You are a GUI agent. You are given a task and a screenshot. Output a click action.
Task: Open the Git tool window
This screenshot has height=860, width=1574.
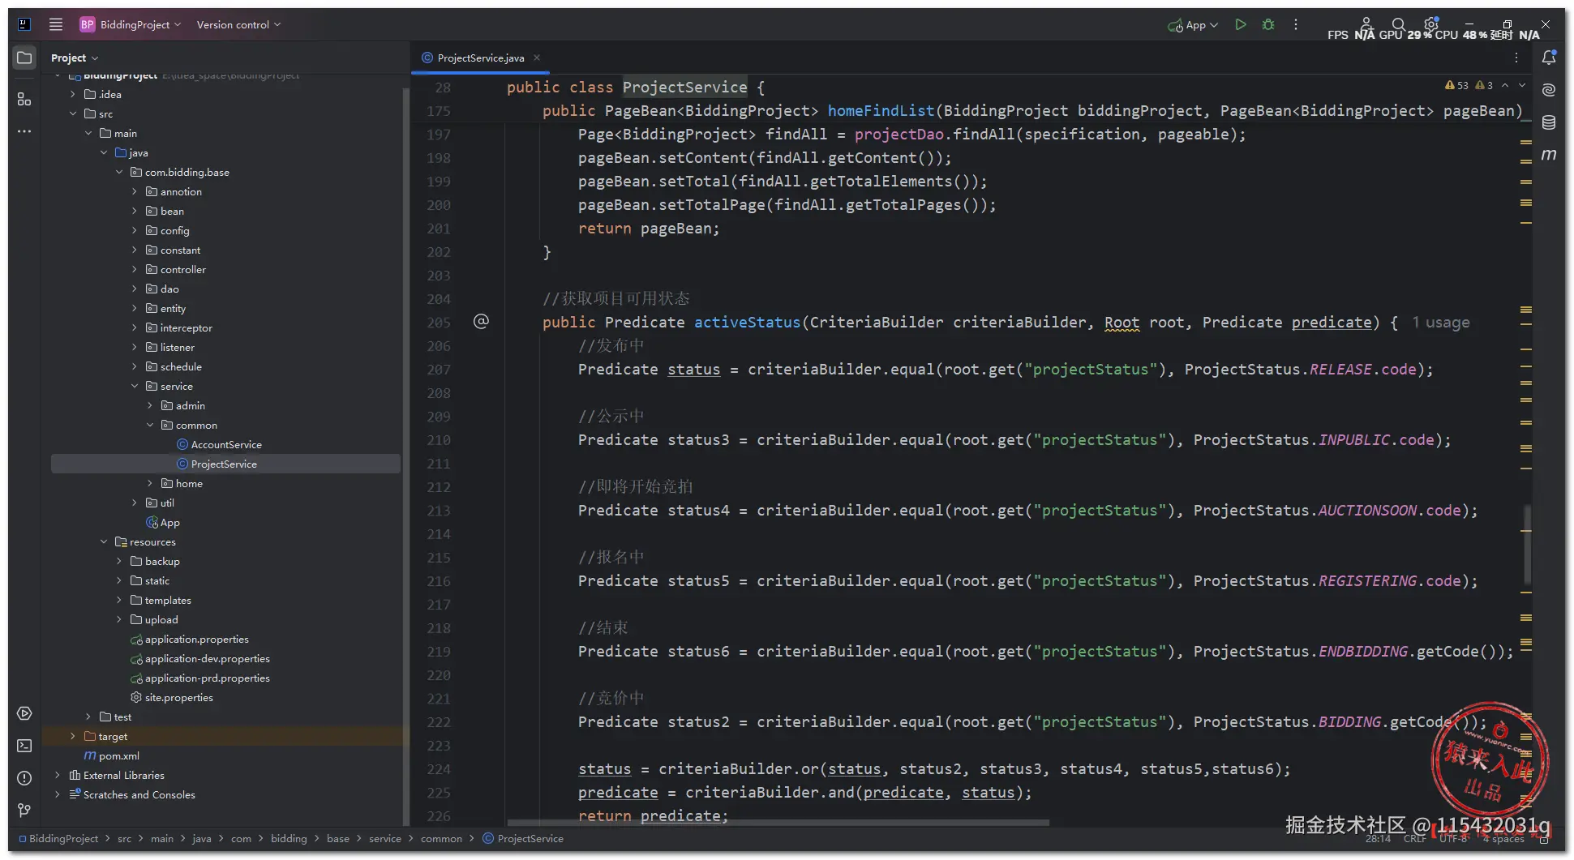pos(24,811)
